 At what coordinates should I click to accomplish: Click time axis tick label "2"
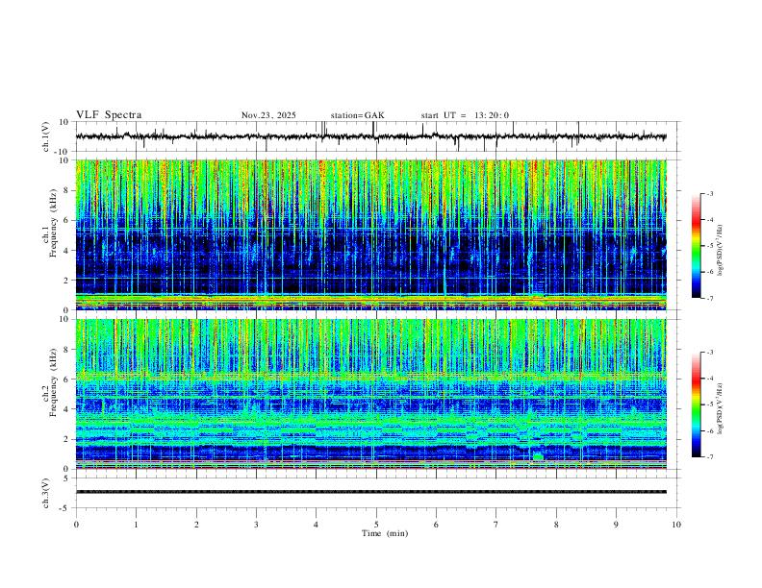click(196, 525)
